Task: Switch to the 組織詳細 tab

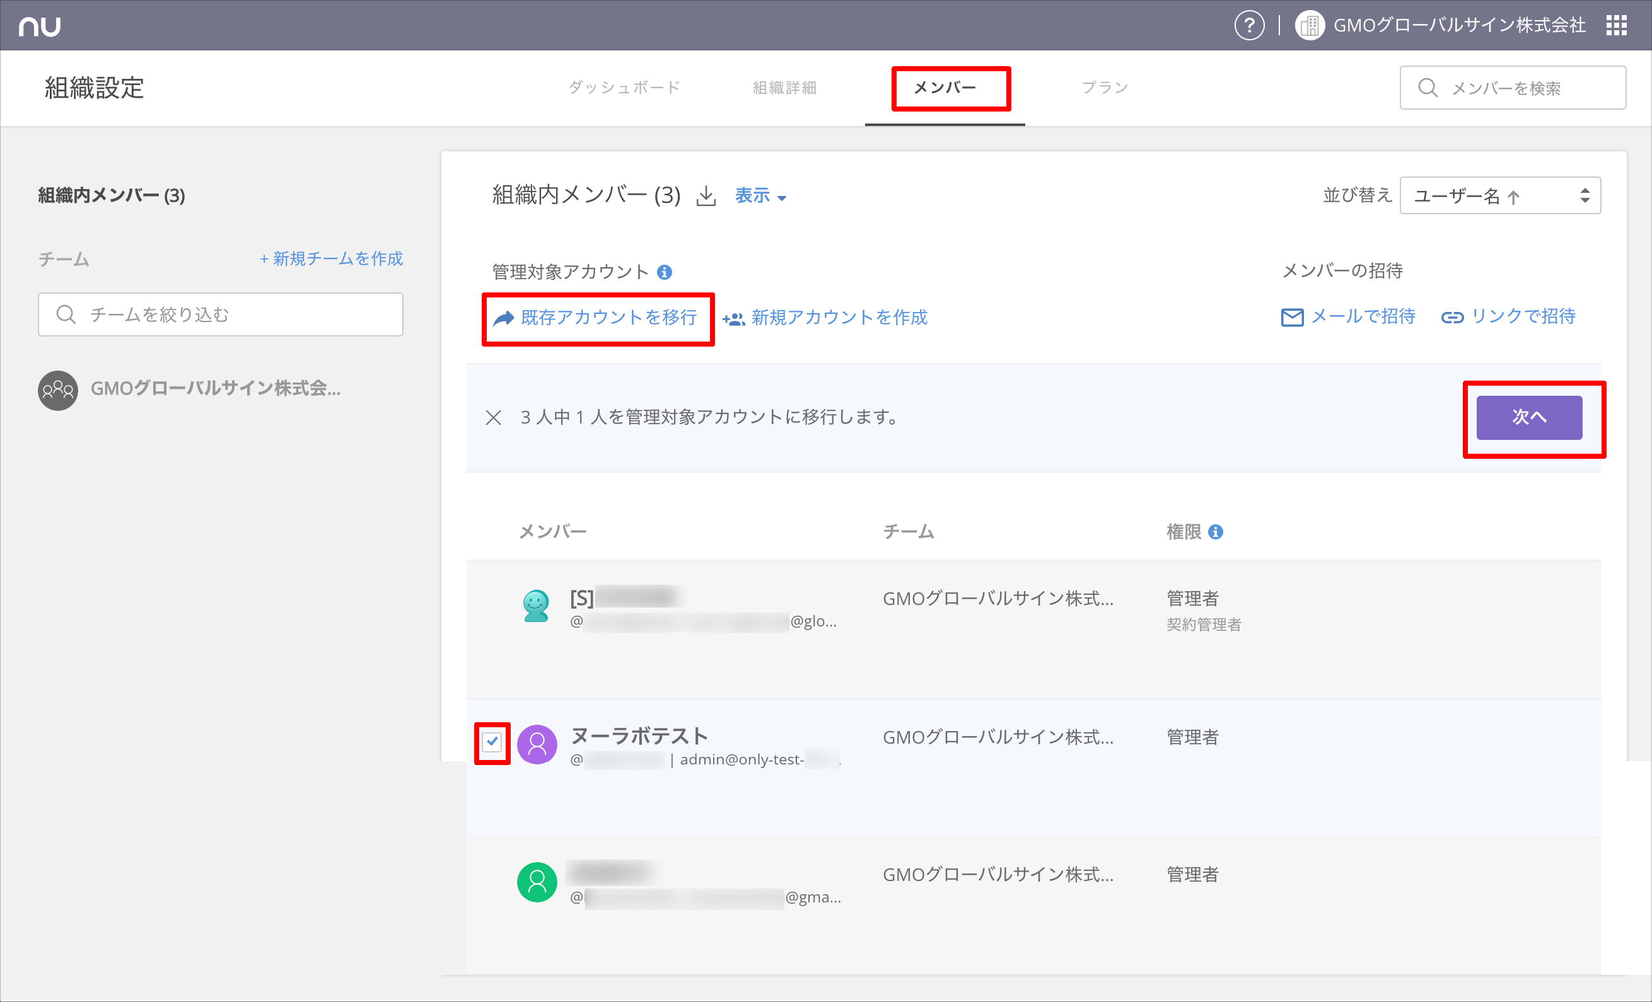Action: pos(784,88)
